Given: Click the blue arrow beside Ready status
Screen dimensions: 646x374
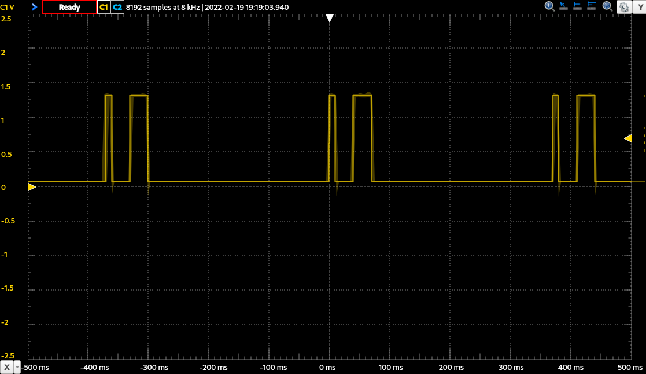Looking at the screenshot, I should (35, 7).
